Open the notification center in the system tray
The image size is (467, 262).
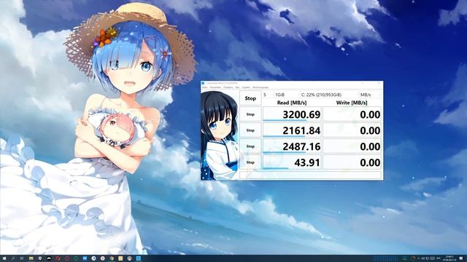(x=461, y=258)
